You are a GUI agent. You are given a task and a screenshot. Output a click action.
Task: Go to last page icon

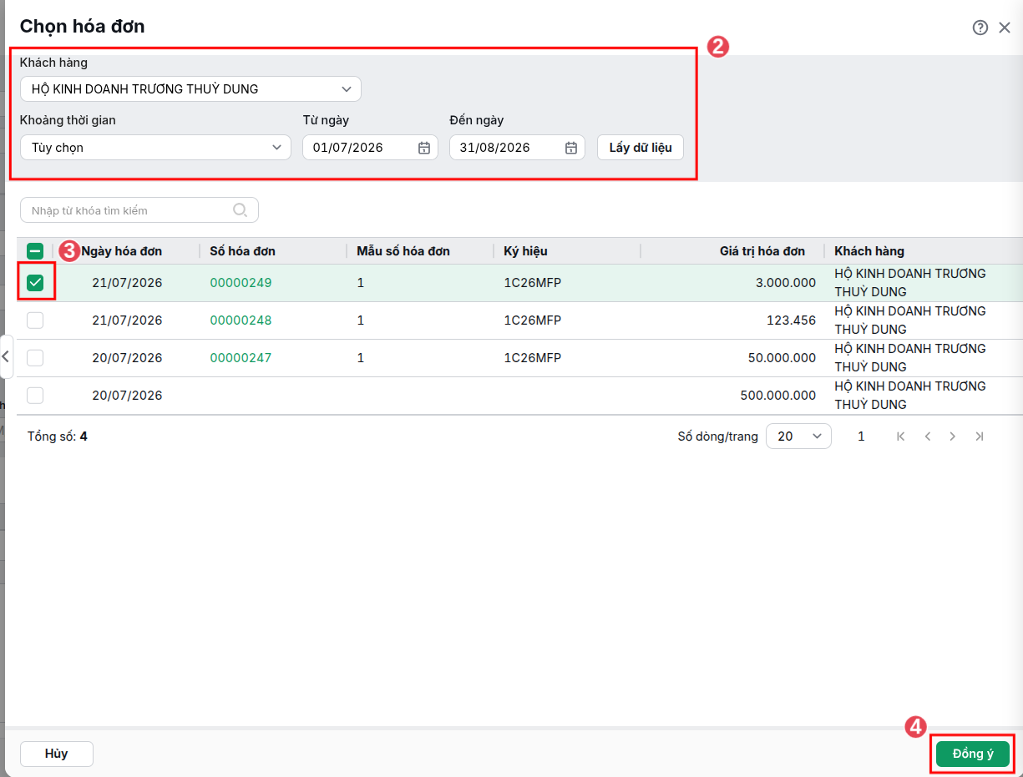point(980,436)
